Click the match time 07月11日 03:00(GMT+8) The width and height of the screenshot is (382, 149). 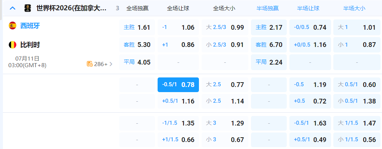[x=27, y=62]
